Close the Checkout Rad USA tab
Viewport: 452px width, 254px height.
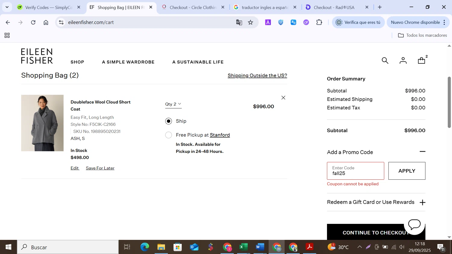[x=367, y=7]
